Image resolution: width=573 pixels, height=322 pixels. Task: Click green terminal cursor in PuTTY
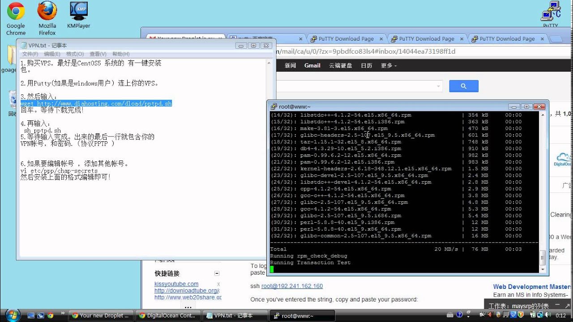pos(272,269)
